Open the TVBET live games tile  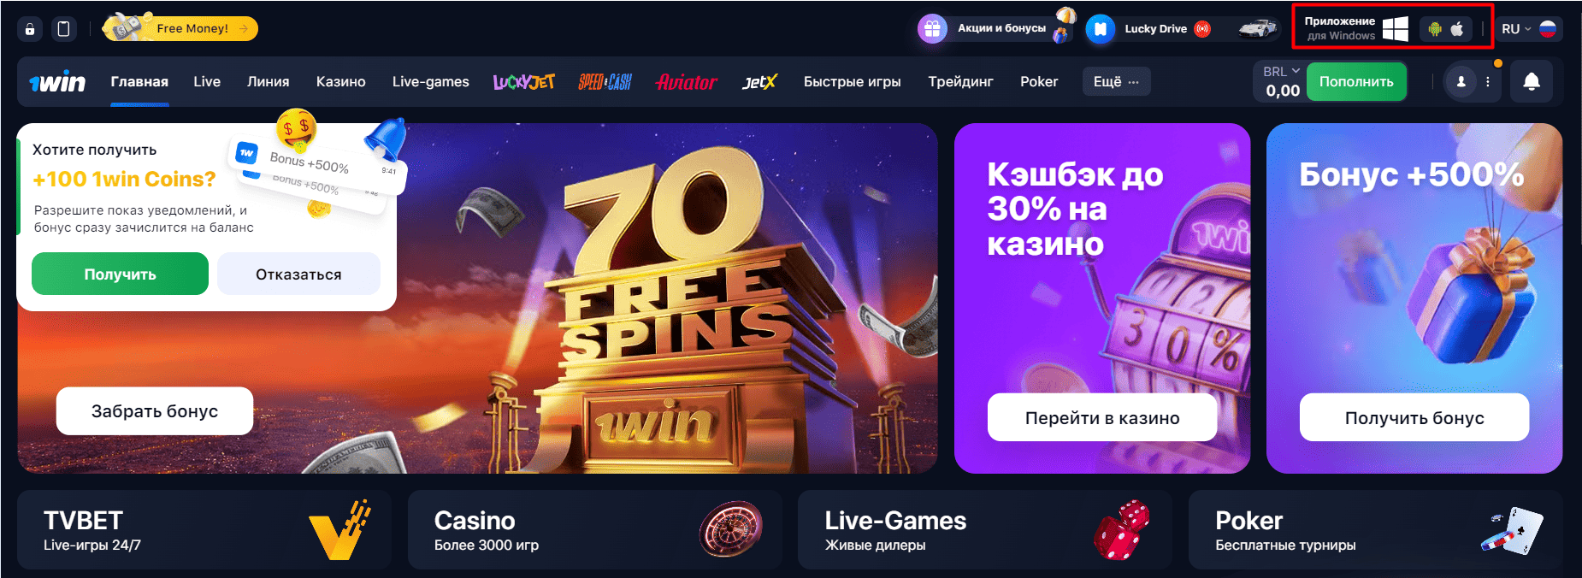click(204, 529)
